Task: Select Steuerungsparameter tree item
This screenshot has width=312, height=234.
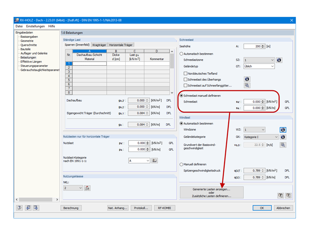Action: click(34, 66)
